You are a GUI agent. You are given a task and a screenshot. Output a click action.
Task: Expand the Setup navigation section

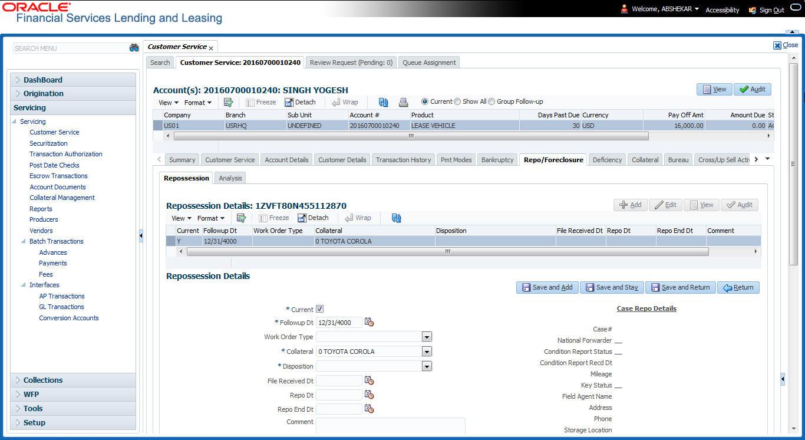18,422
